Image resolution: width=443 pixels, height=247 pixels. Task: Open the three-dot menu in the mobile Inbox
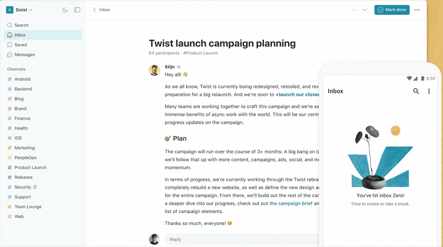click(429, 91)
